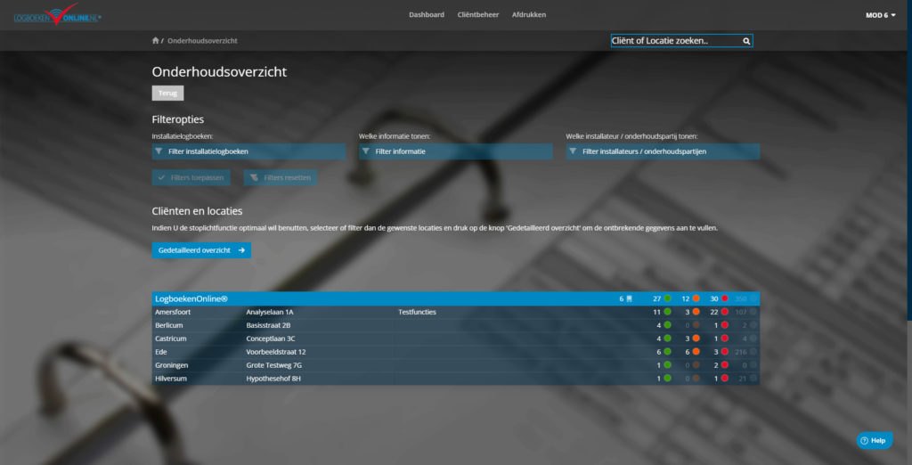Click green status dot in Amersfoort row
The image size is (912, 465).
[667, 312]
